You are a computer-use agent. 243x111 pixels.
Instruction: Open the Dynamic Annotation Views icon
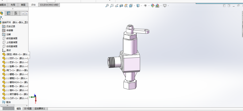[126, 6]
